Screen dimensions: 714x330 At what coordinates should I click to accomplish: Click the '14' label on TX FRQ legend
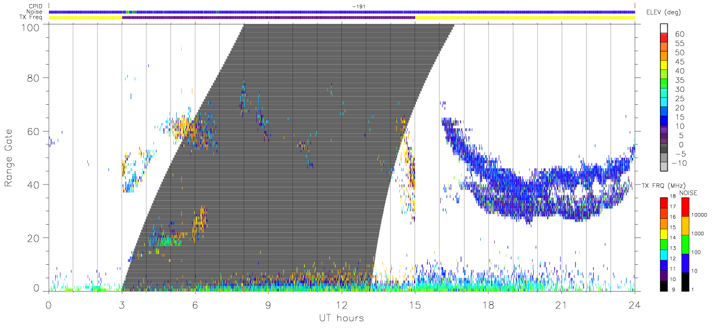coord(674,237)
